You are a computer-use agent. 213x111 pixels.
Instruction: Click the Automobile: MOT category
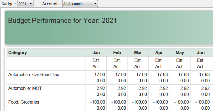click(25, 88)
